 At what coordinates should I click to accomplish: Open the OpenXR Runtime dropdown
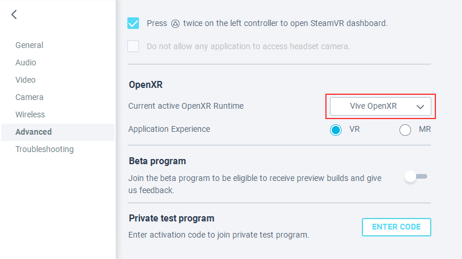coord(380,106)
